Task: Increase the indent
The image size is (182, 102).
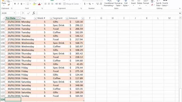Action: tap(60, 4)
